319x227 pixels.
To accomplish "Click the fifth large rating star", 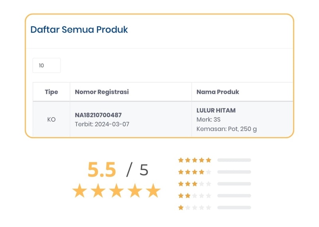I will point(153,191).
